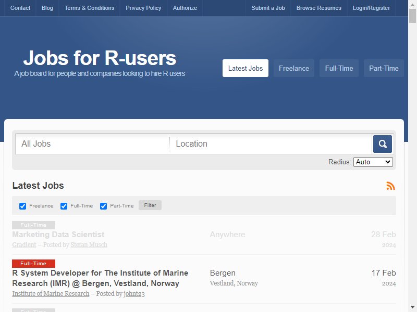417x312 pixels.
Task: Click the 17 Feb date
Action: point(384,273)
